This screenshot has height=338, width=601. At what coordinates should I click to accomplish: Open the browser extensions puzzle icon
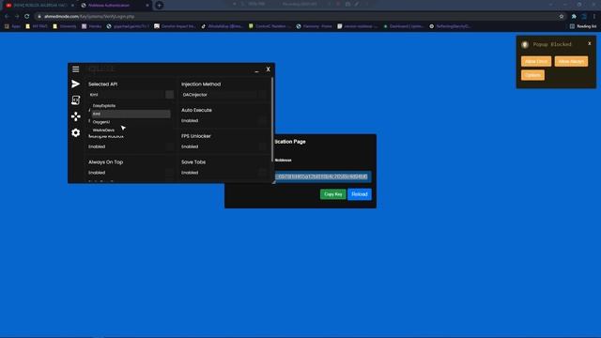[x=574, y=17]
